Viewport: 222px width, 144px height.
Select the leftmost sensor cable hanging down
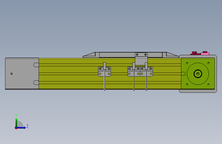(x=104, y=80)
